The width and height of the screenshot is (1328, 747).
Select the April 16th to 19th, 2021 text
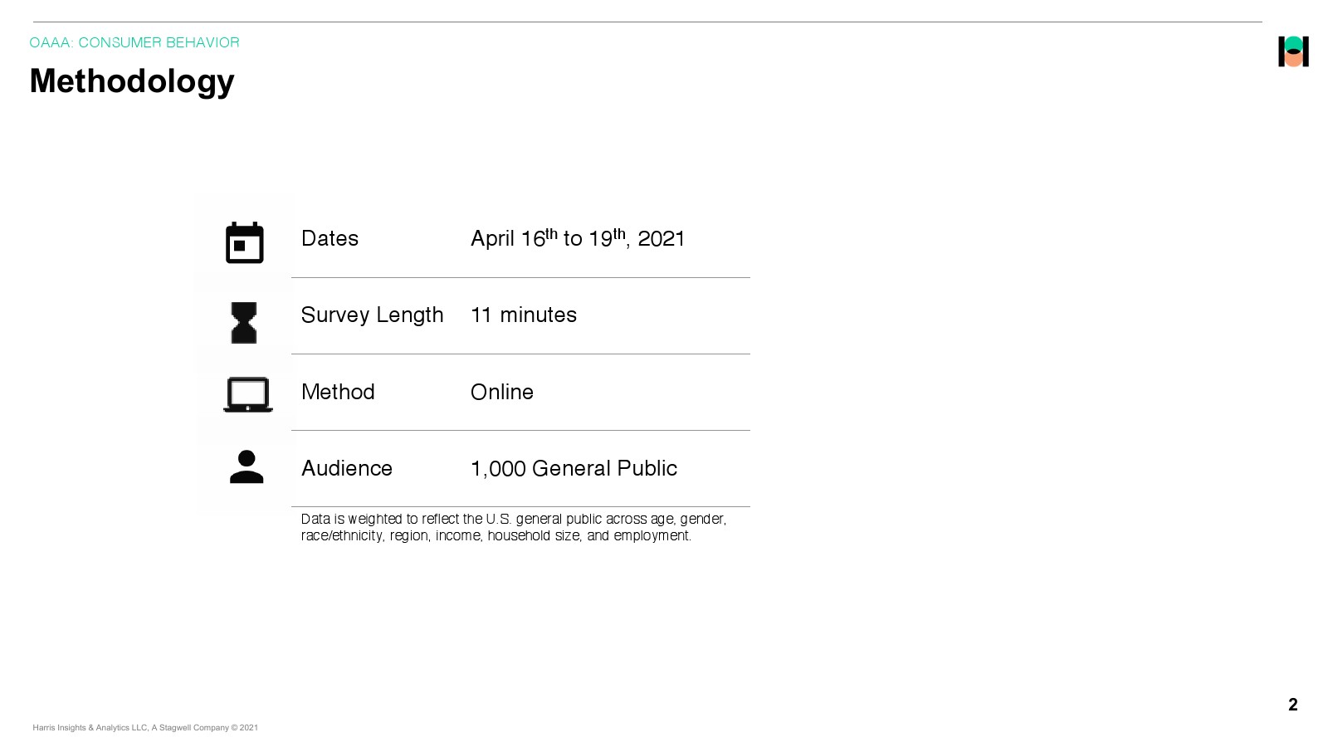577,239
